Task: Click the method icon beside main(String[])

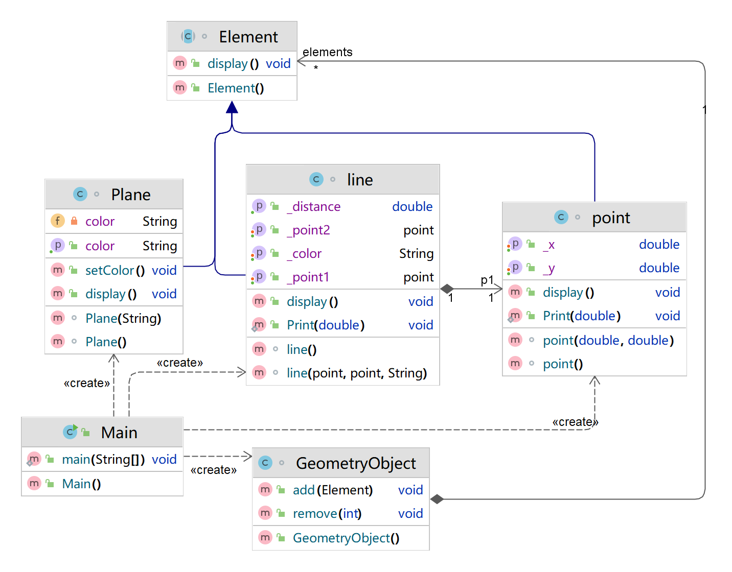Action: pos(34,459)
